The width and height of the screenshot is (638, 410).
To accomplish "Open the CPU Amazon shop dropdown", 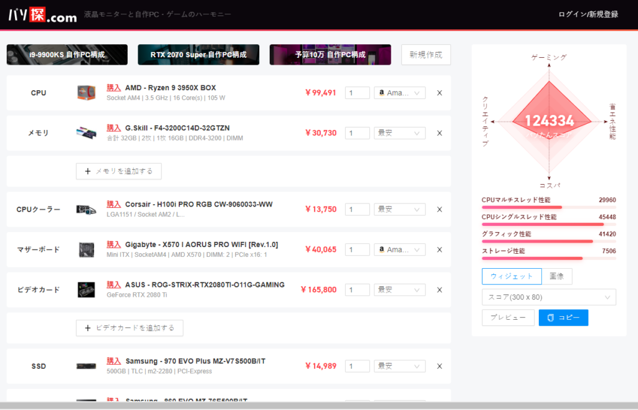I will tap(399, 93).
